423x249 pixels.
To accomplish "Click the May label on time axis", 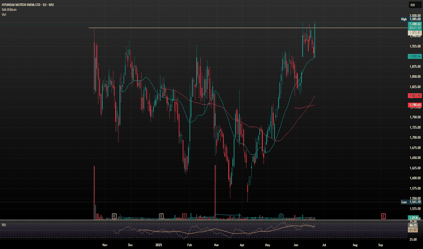I will (x=268, y=245).
